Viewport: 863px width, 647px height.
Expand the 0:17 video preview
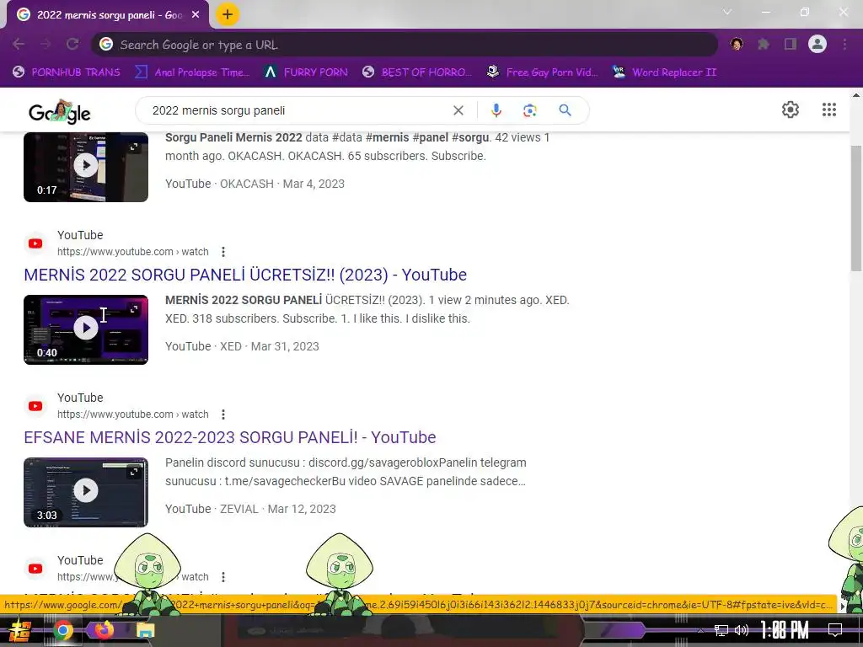coord(134,147)
